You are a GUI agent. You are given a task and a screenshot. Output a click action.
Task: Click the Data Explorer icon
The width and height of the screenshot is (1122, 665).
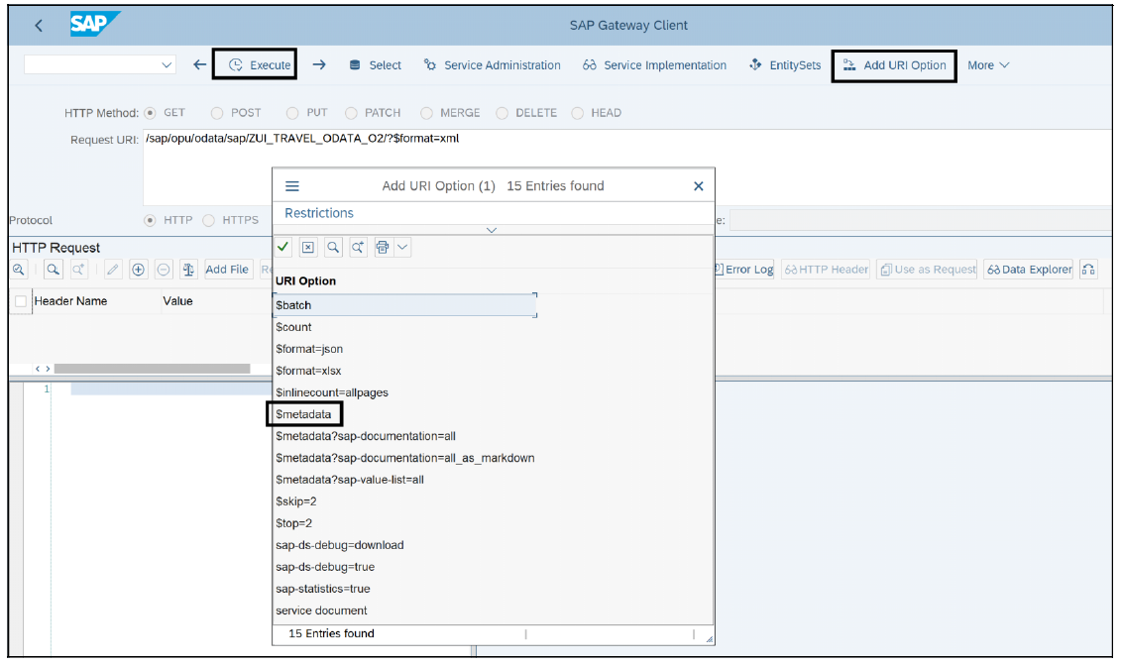coord(1031,269)
